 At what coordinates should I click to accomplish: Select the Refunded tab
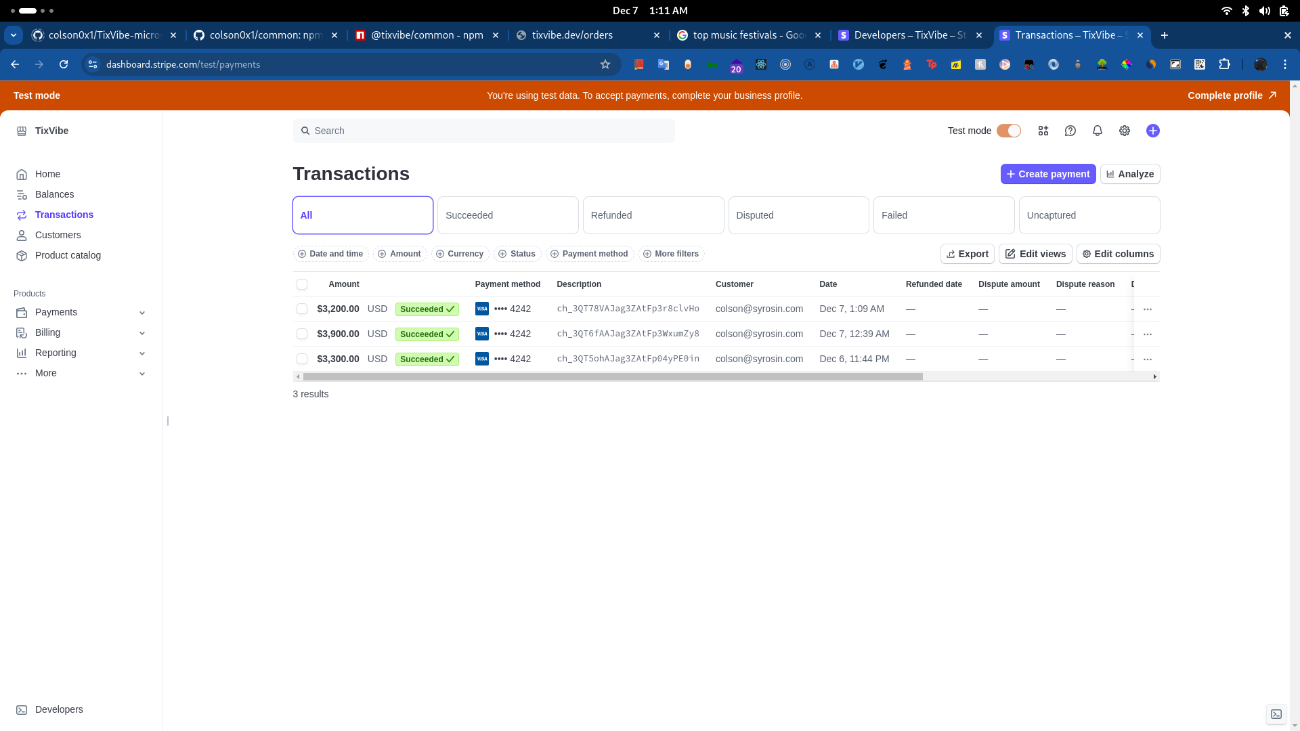pyautogui.click(x=653, y=215)
